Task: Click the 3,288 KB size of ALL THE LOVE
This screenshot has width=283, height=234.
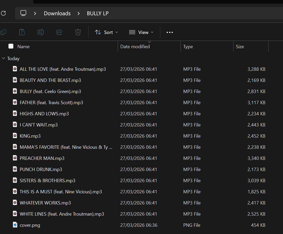Action: [256, 69]
